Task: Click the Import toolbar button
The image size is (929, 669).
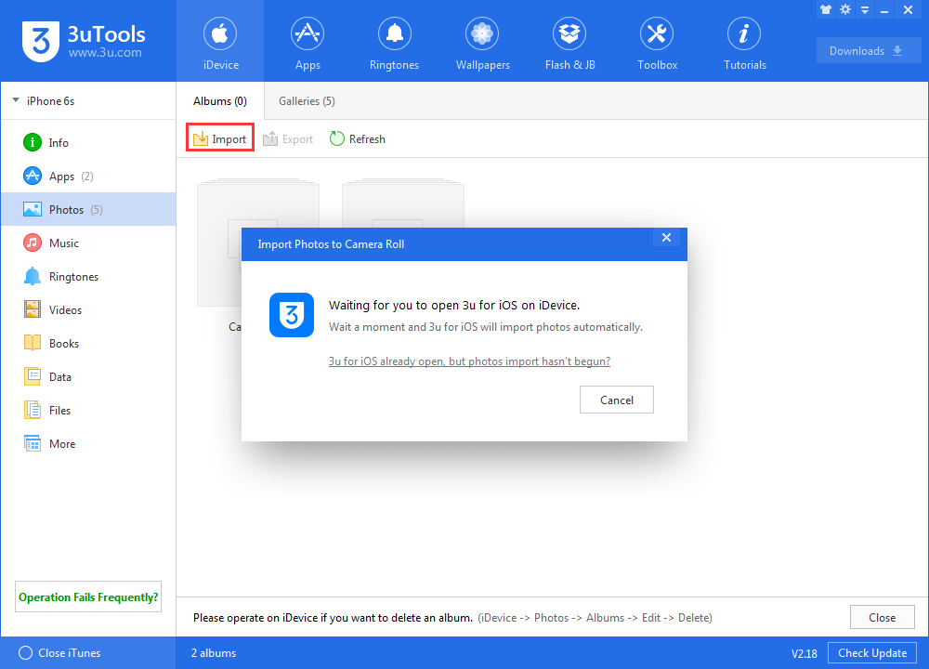Action: [x=220, y=138]
